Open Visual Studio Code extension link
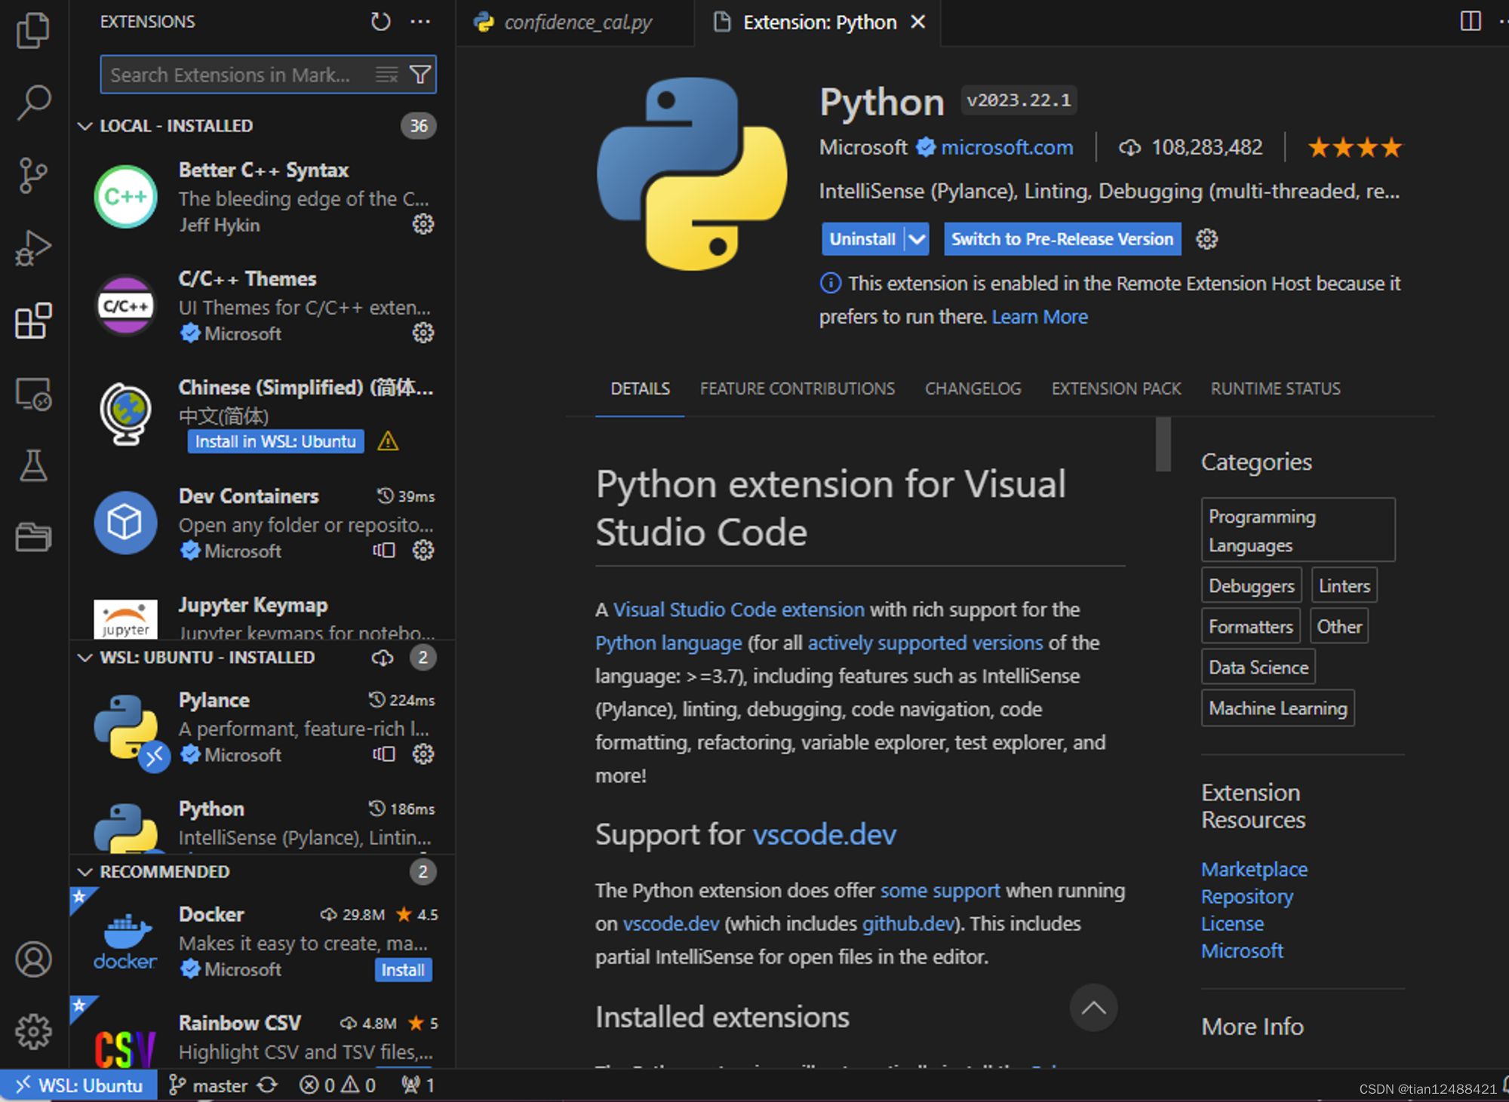The height and width of the screenshot is (1102, 1509). [739, 609]
